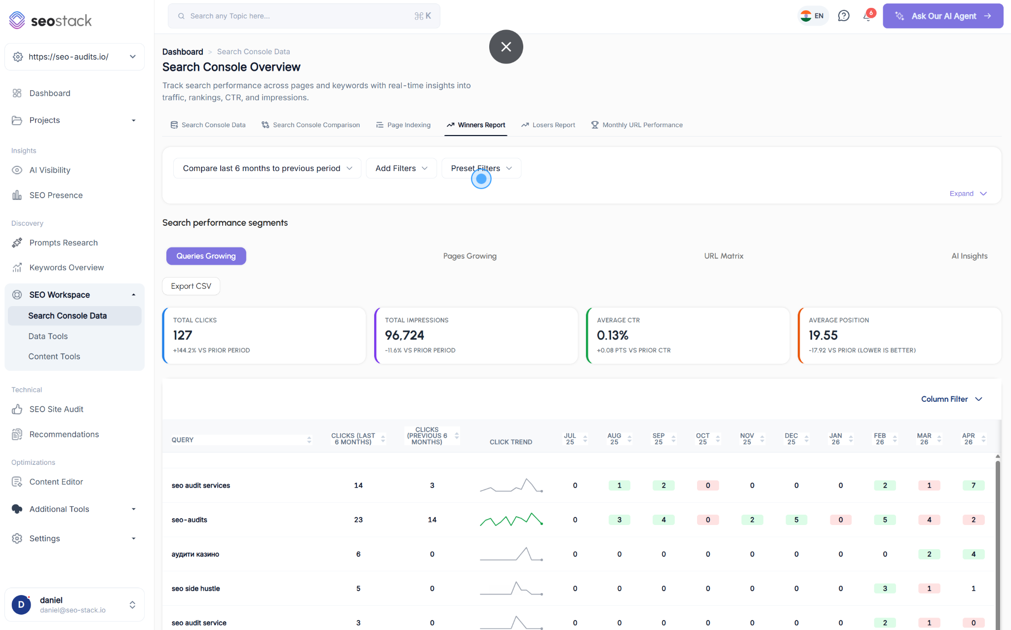The height and width of the screenshot is (630, 1011).
Task: Click the 'seo-audits' query cell
Action: coord(190,520)
